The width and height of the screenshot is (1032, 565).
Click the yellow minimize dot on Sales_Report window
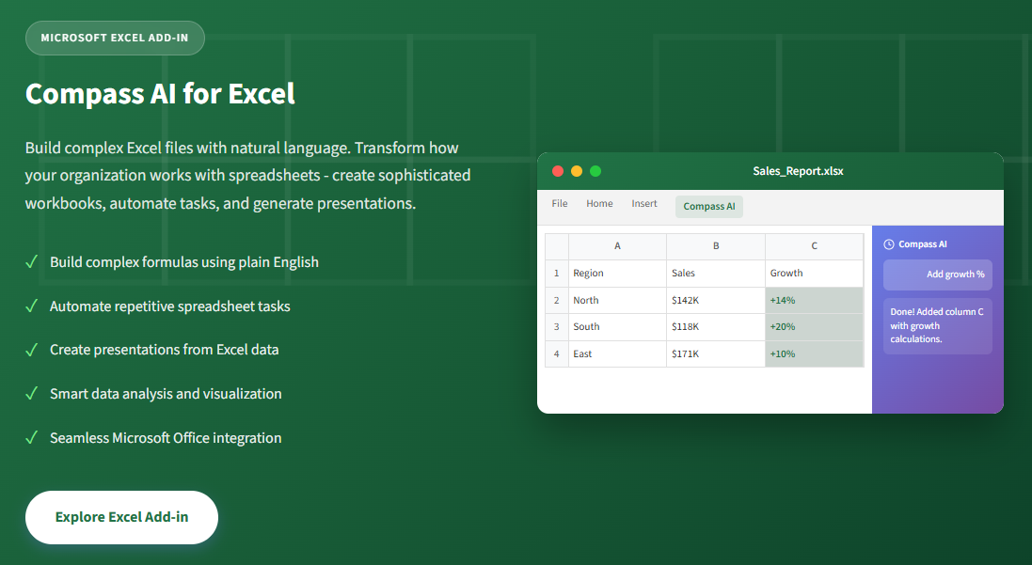click(577, 171)
